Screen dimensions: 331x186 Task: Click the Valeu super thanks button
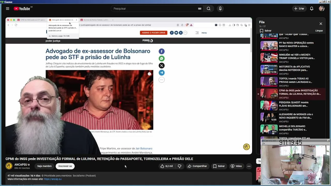(236, 166)
